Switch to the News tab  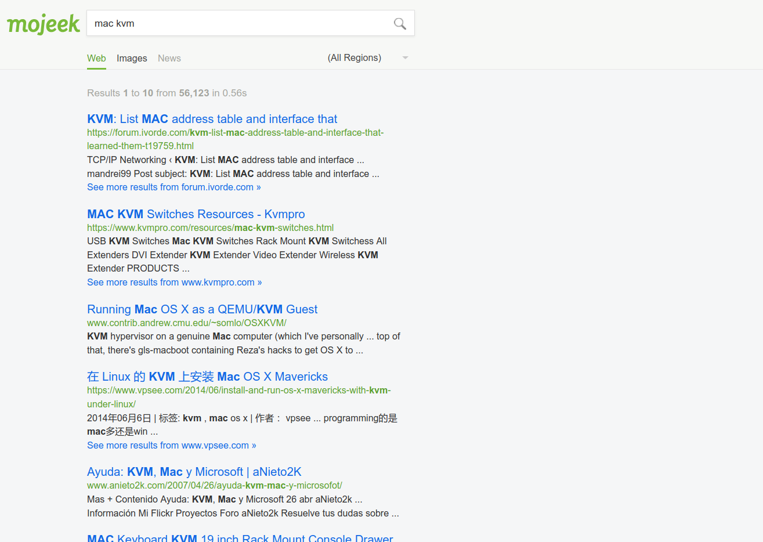(169, 58)
